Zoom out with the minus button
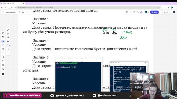This screenshot has width=177, height=99. tap(161, 12)
